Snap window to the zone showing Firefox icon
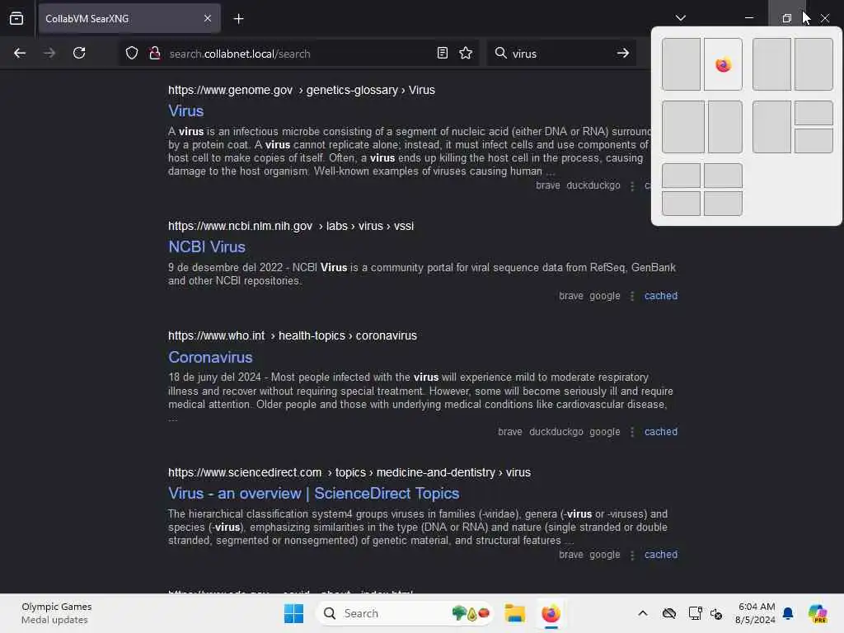Image resolution: width=844 pixels, height=633 pixels. pos(723,64)
